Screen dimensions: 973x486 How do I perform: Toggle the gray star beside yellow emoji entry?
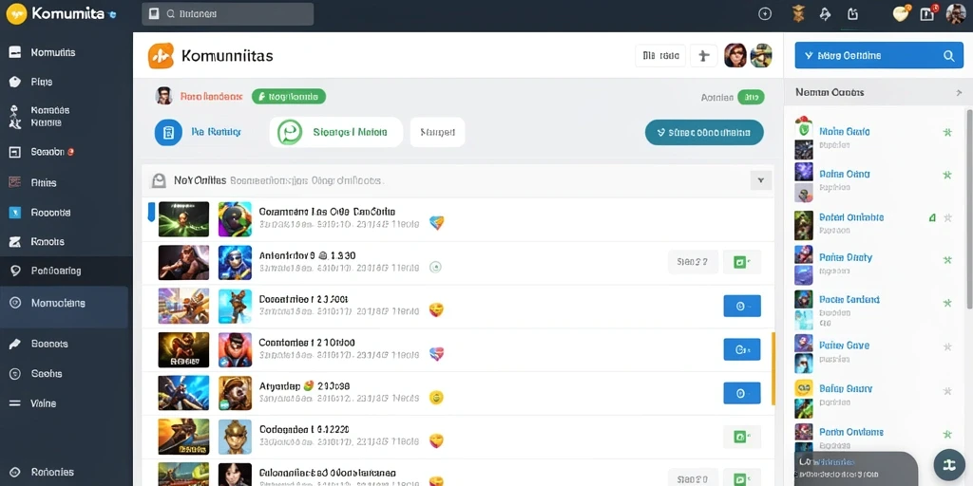coord(947,391)
